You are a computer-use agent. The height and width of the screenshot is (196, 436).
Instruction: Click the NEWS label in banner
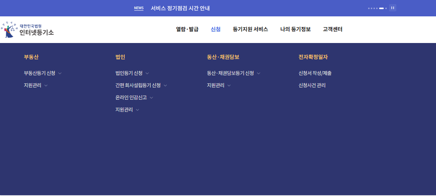139,8
